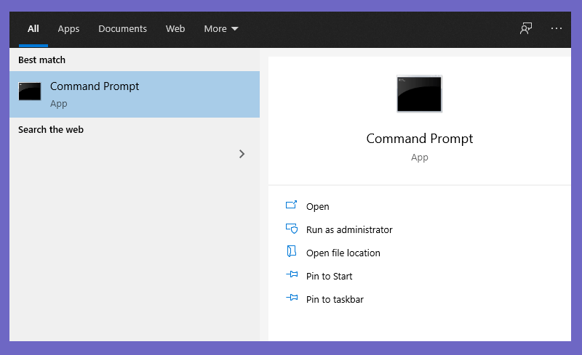Image resolution: width=582 pixels, height=355 pixels.
Task: Click the Pin to Start pin icon
Action: [292, 274]
